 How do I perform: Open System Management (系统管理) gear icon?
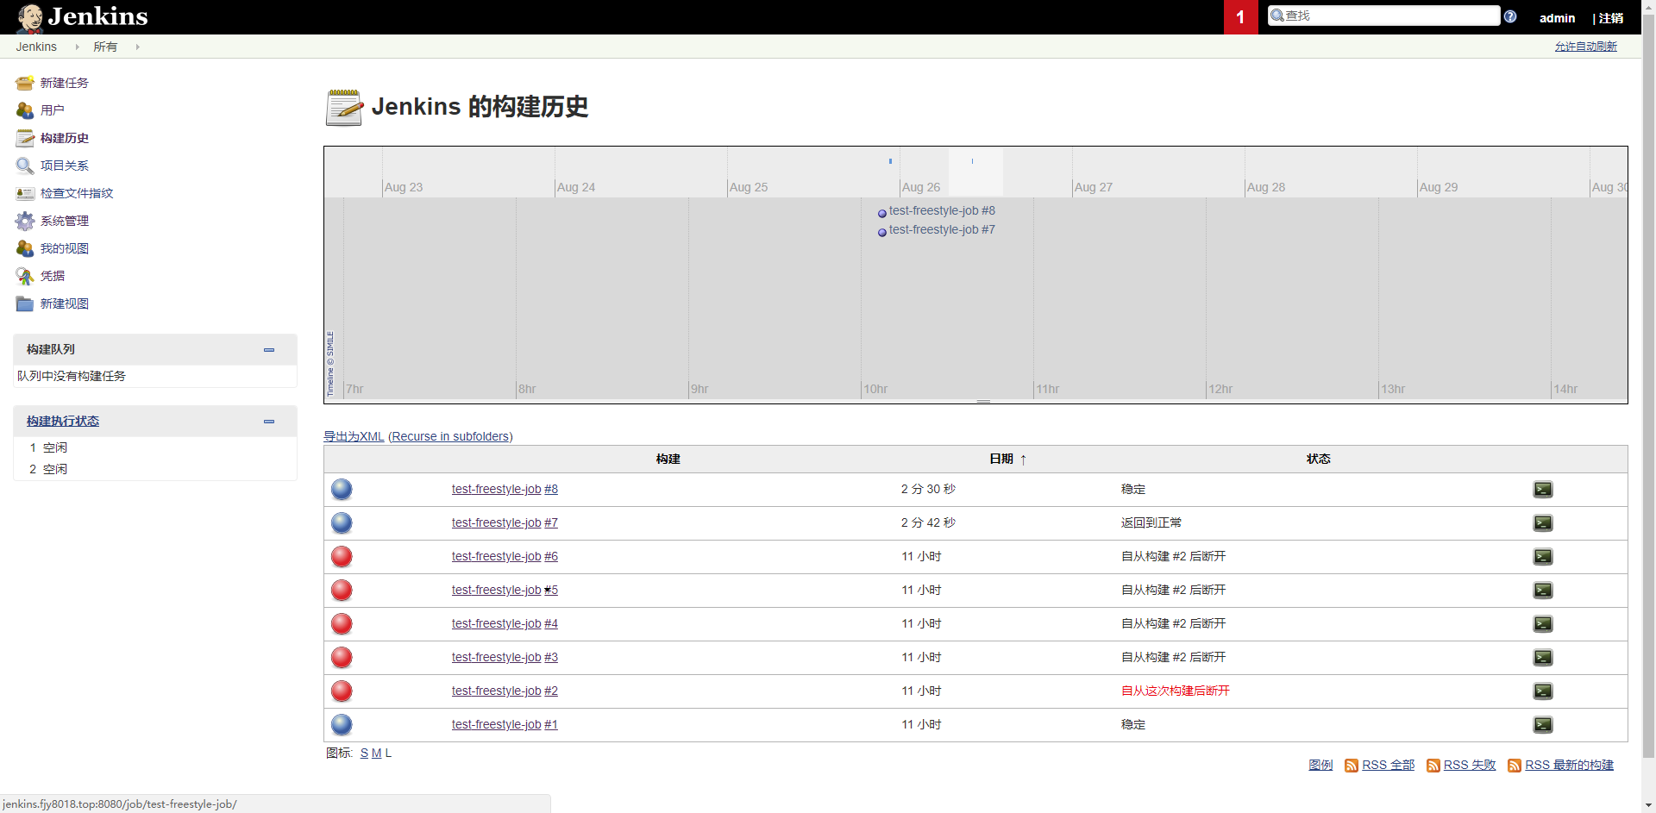pos(25,221)
